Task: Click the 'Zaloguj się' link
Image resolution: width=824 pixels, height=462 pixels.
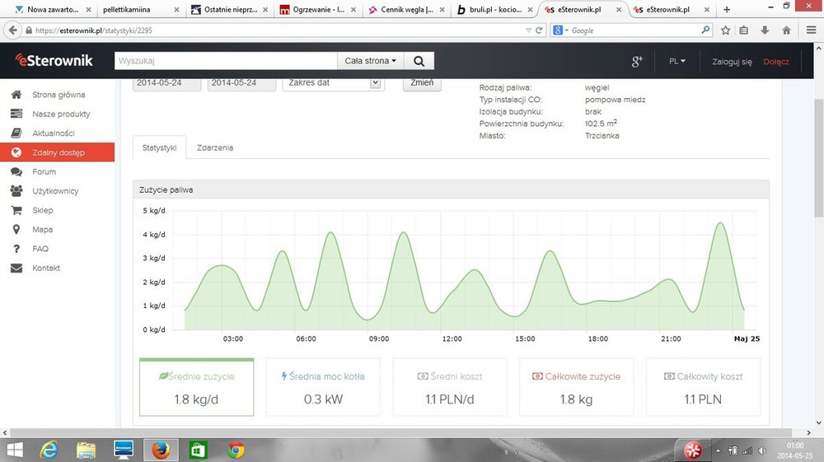Action: pos(732,62)
